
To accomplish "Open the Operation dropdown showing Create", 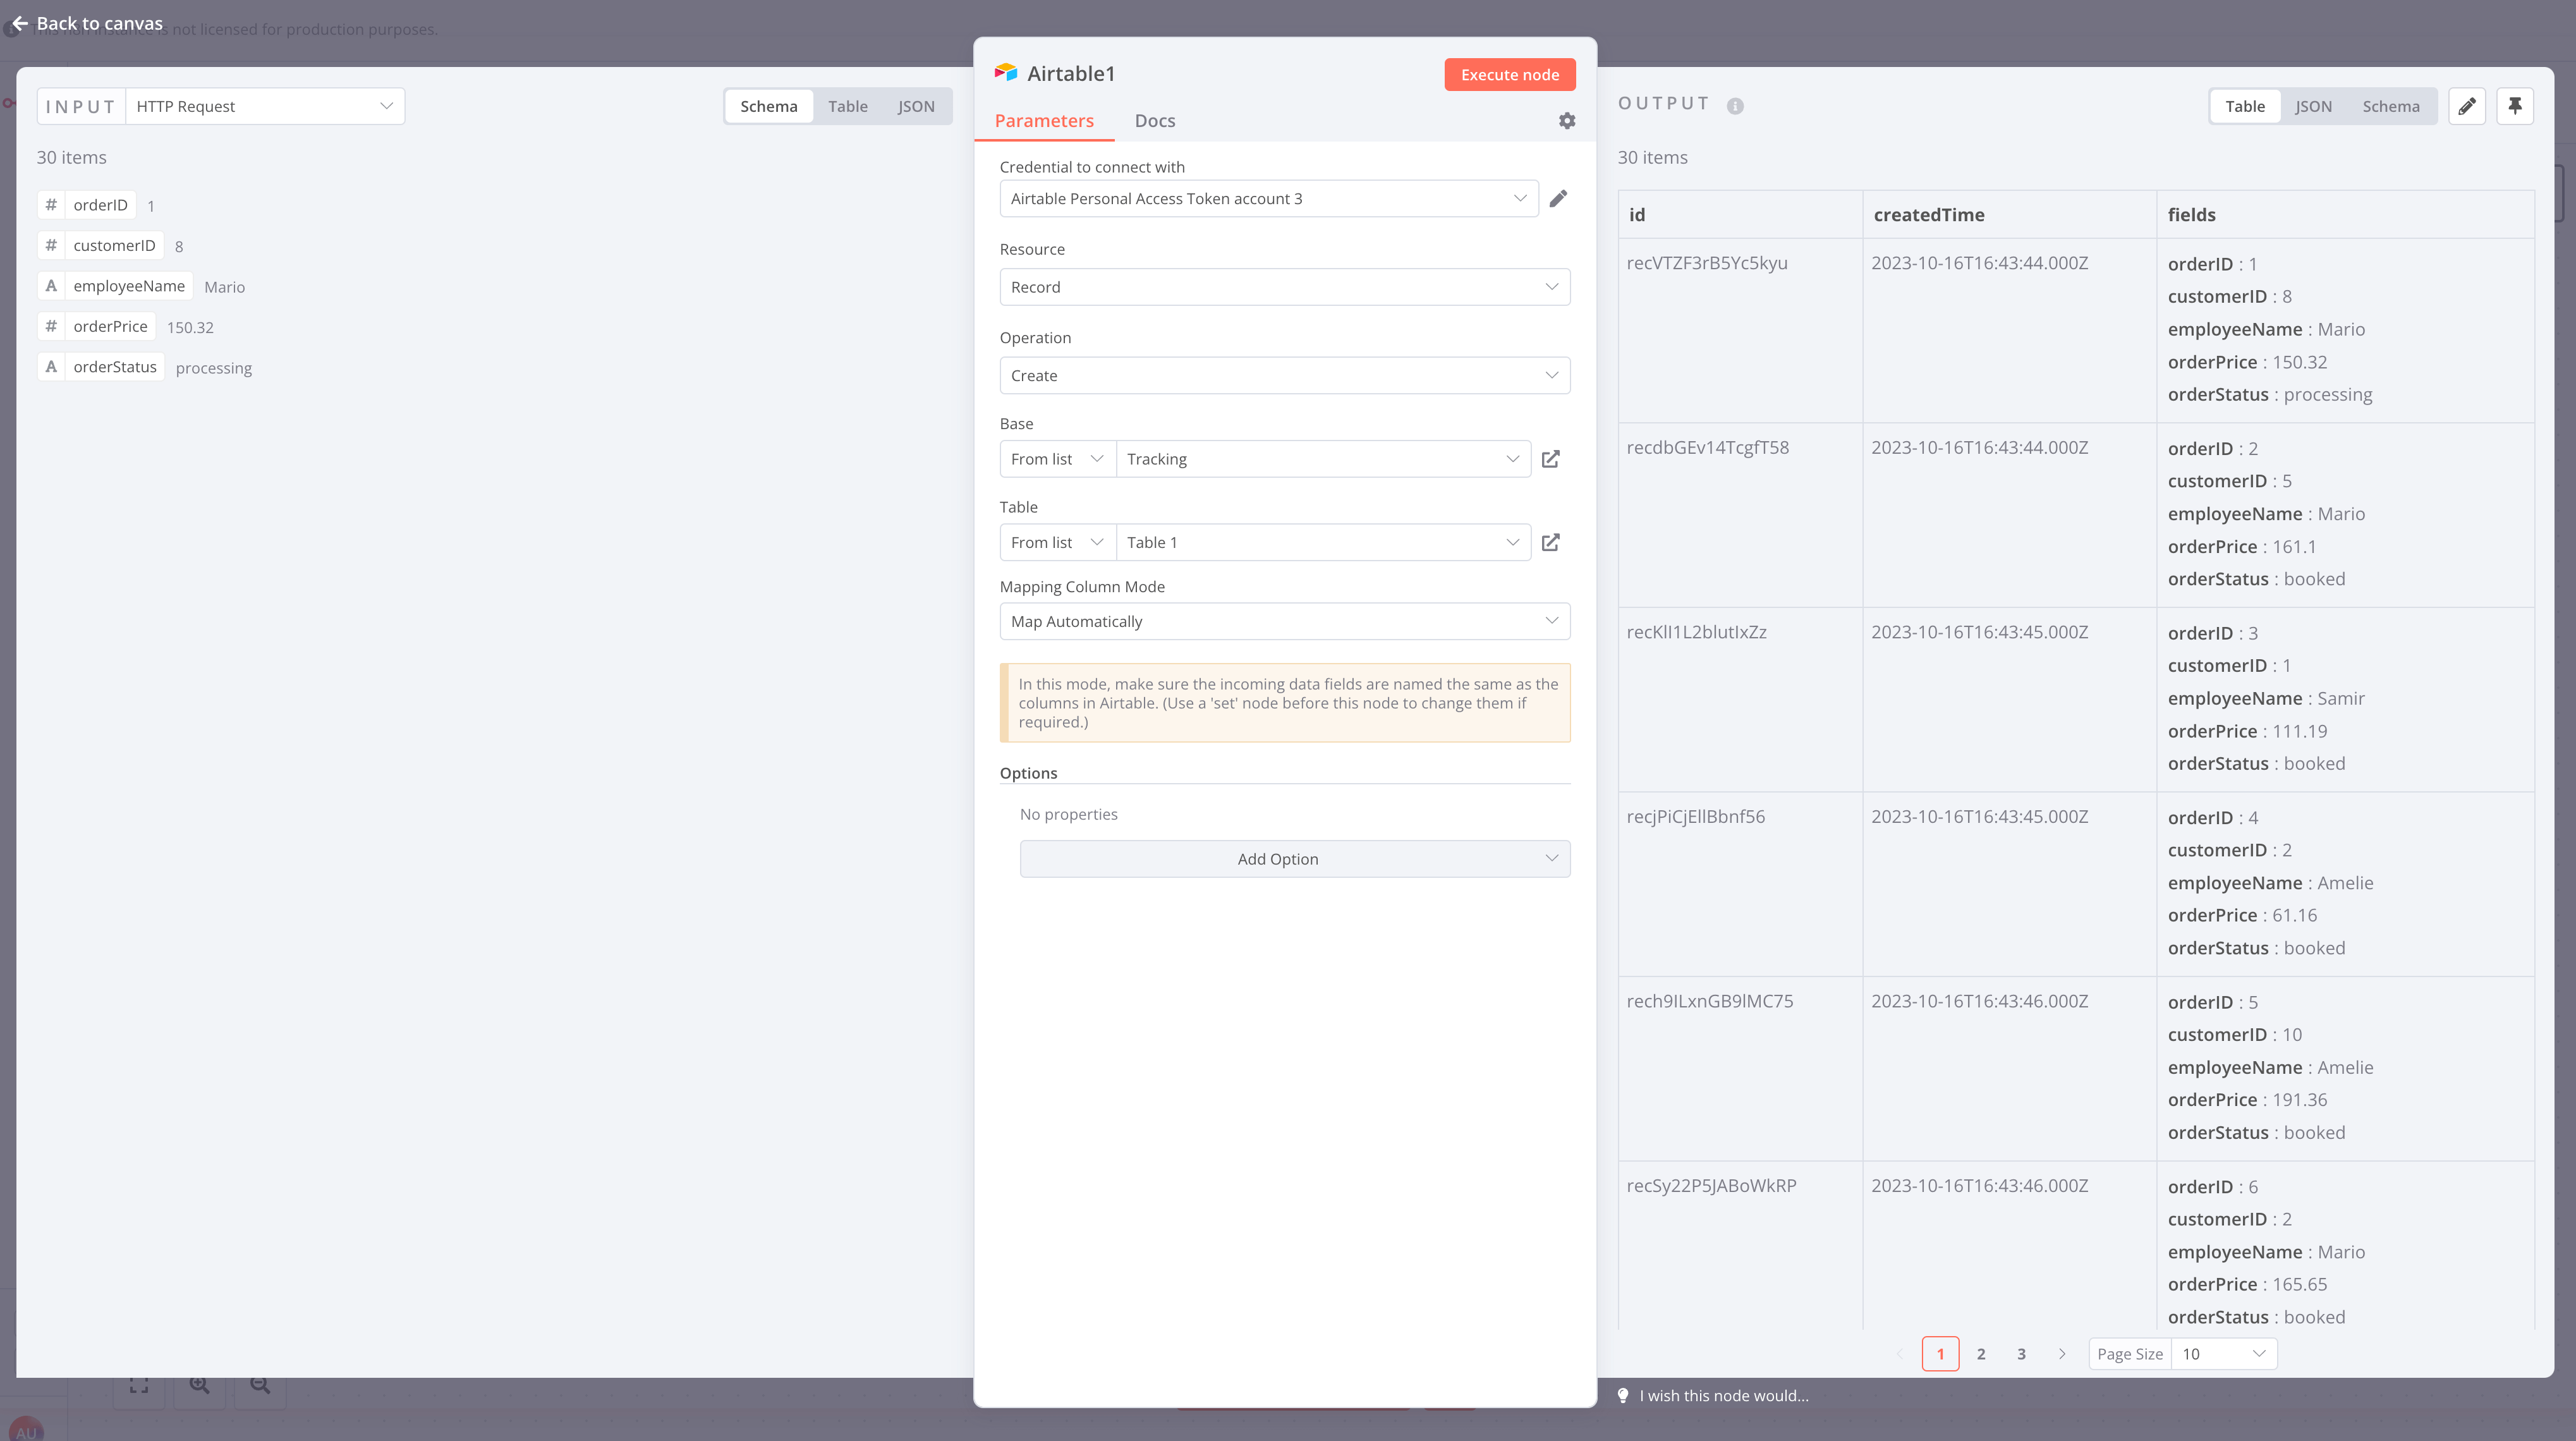I will pyautogui.click(x=1284, y=375).
